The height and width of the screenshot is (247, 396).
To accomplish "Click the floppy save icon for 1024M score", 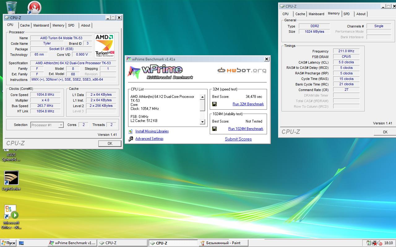I will coord(214,129).
